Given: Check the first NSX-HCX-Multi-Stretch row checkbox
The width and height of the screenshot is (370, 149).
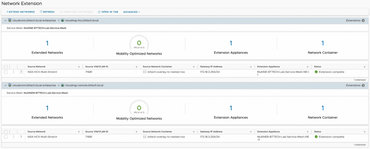Looking at the screenshot, I should coord(5,72).
